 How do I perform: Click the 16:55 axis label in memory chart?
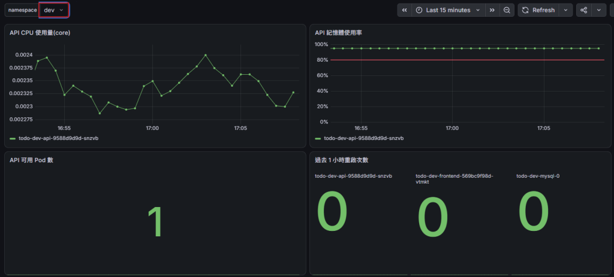tap(360, 128)
